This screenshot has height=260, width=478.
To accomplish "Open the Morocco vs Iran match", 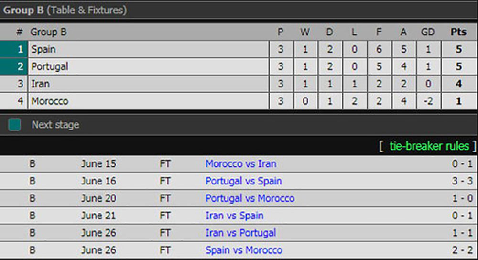I will tap(241, 163).
